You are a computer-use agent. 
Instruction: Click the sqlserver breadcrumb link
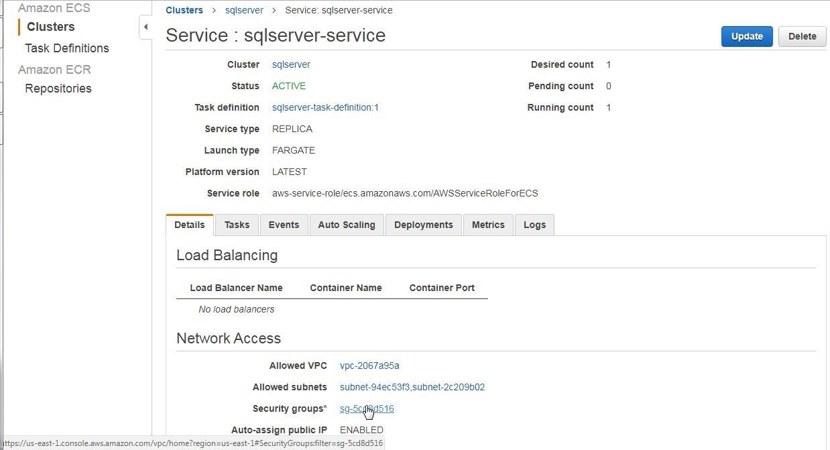(245, 10)
